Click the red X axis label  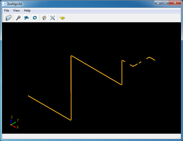tap(17, 127)
